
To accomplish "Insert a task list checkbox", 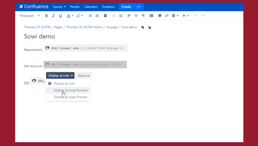I will pyautogui.click(x=105, y=16).
